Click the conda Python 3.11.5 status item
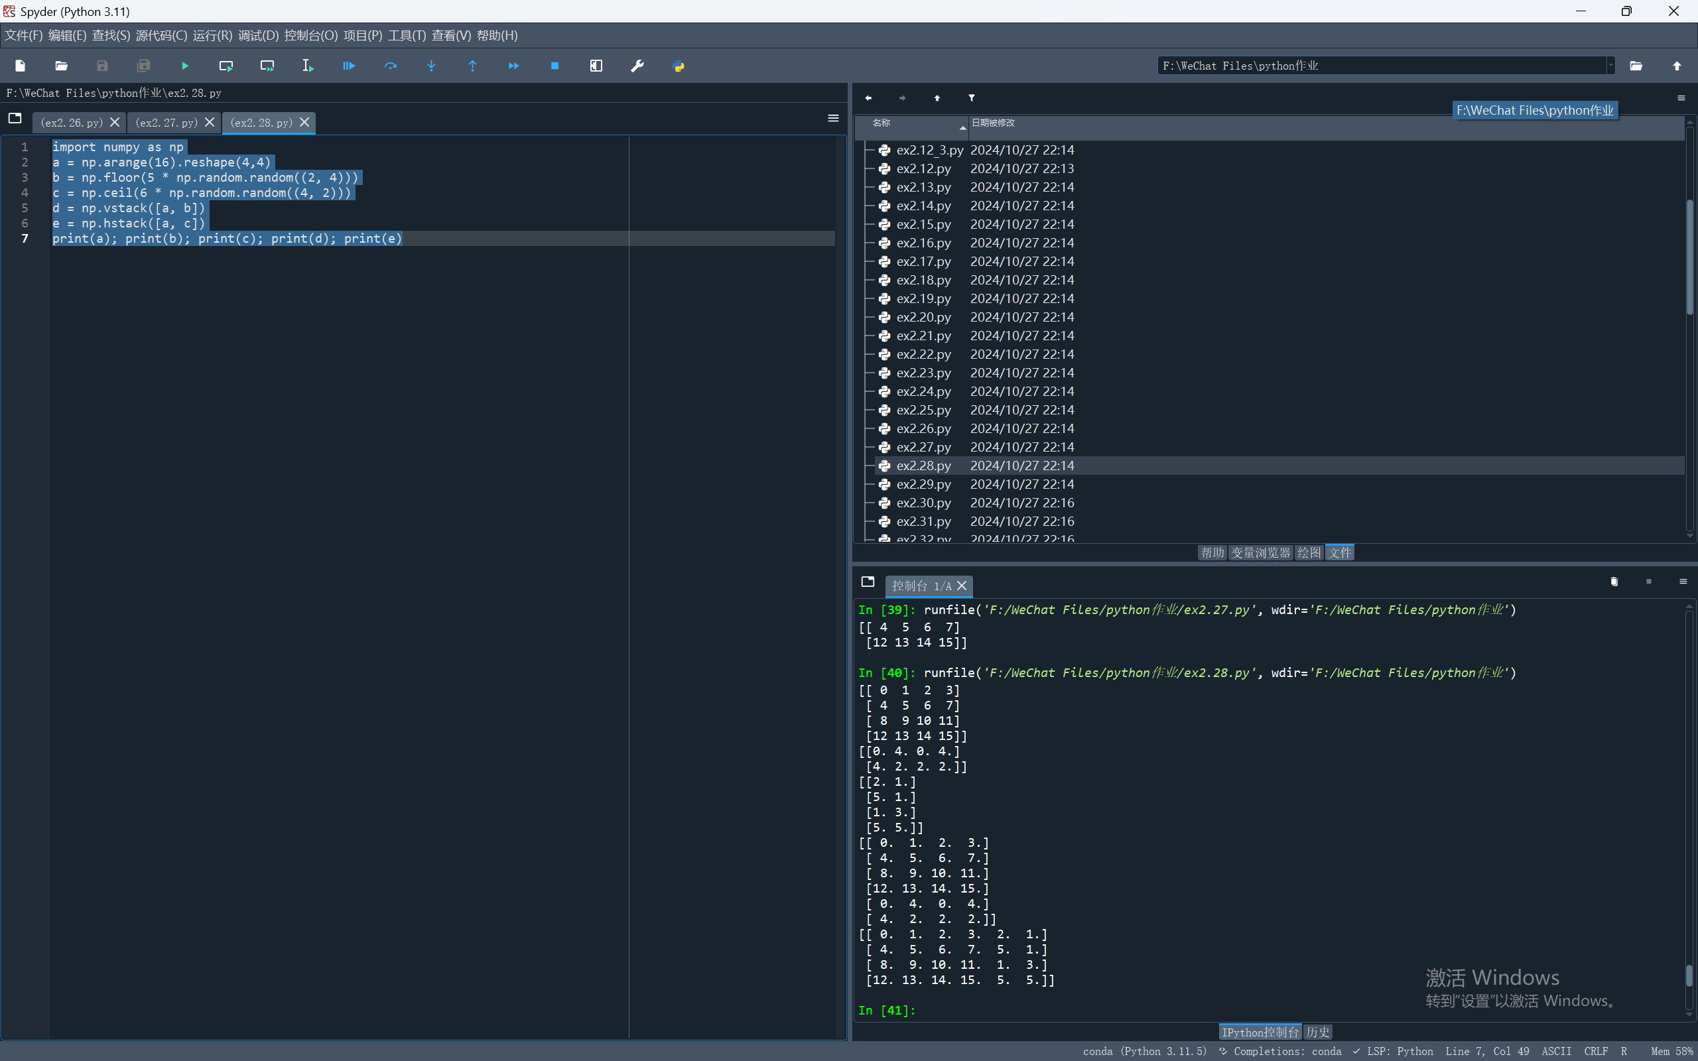 [1143, 1051]
